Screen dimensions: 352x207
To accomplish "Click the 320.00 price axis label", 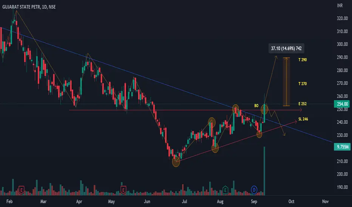I will [x=342, y=18].
